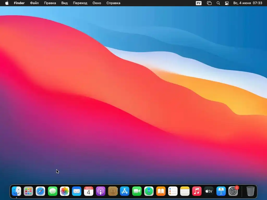Open the Messages app
Screen dimensions: 267x200
(x=52, y=191)
